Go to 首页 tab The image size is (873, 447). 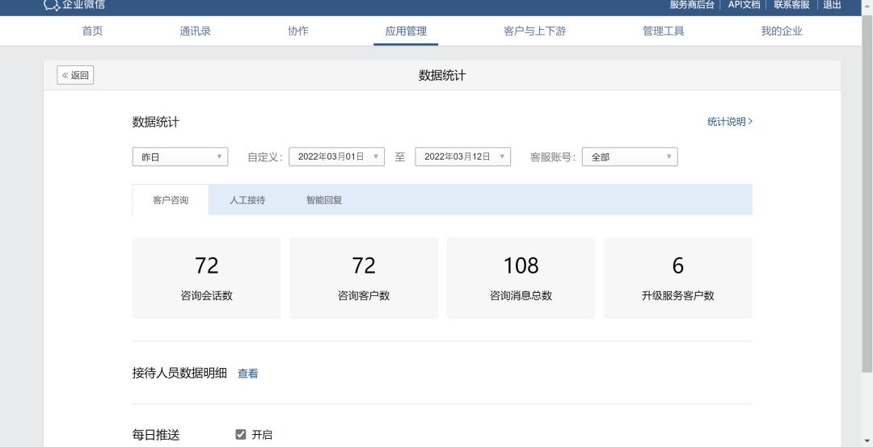point(92,31)
